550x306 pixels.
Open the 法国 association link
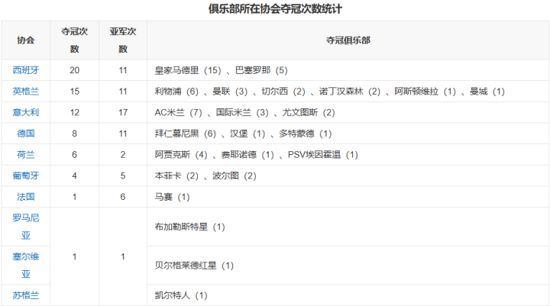[26, 197]
